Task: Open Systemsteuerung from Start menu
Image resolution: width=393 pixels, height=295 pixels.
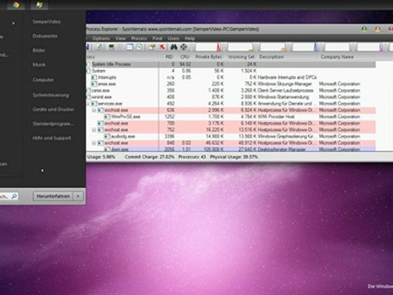Action: pyautogui.click(x=50, y=95)
